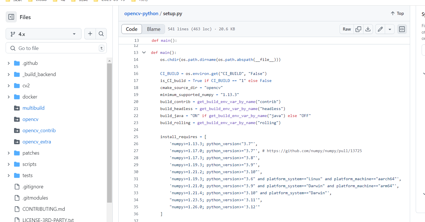Click line number 16 in the code
This screenshot has width=425, height=222.
coord(136,74)
